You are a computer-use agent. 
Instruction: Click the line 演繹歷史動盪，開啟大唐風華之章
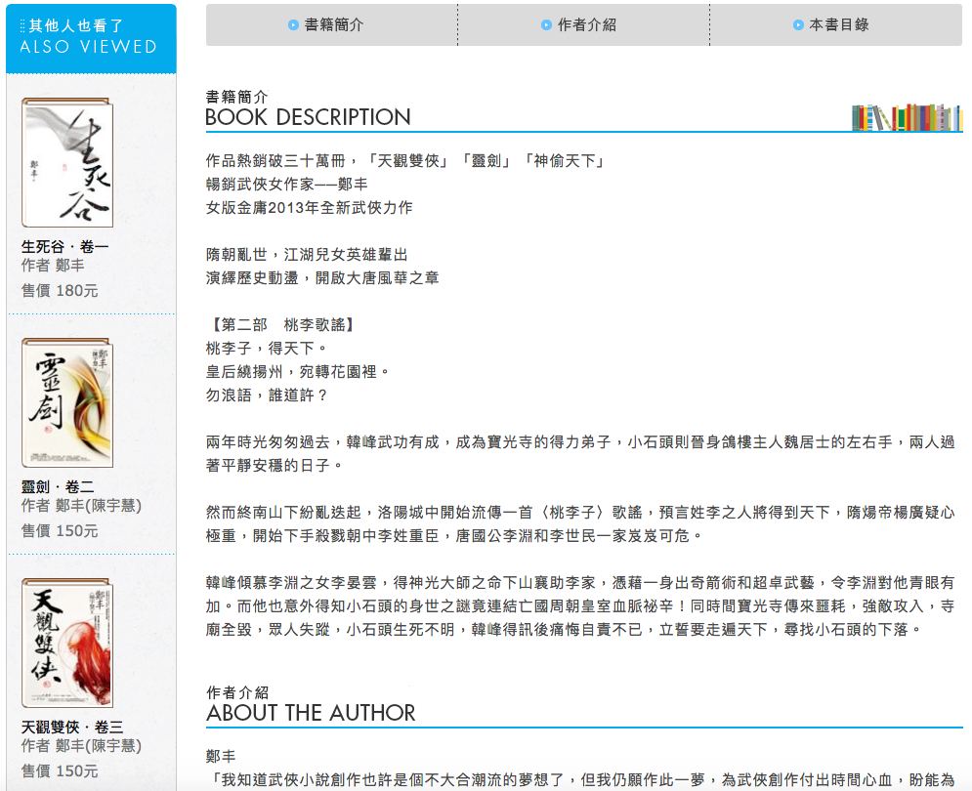click(322, 277)
